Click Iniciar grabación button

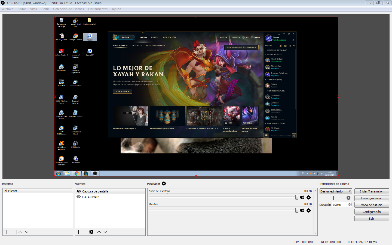(x=372, y=198)
